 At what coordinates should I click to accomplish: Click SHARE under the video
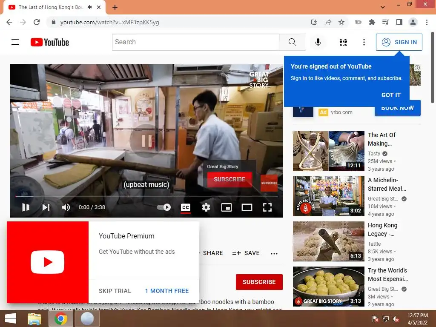[x=213, y=253]
